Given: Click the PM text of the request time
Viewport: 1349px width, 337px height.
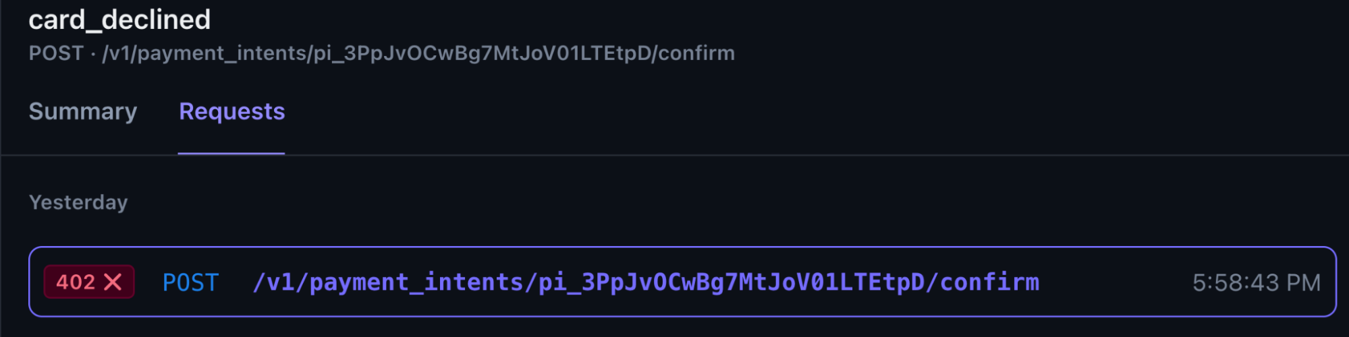Looking at the screenshot, I should pyautogui.click(x=1303, y=282).
